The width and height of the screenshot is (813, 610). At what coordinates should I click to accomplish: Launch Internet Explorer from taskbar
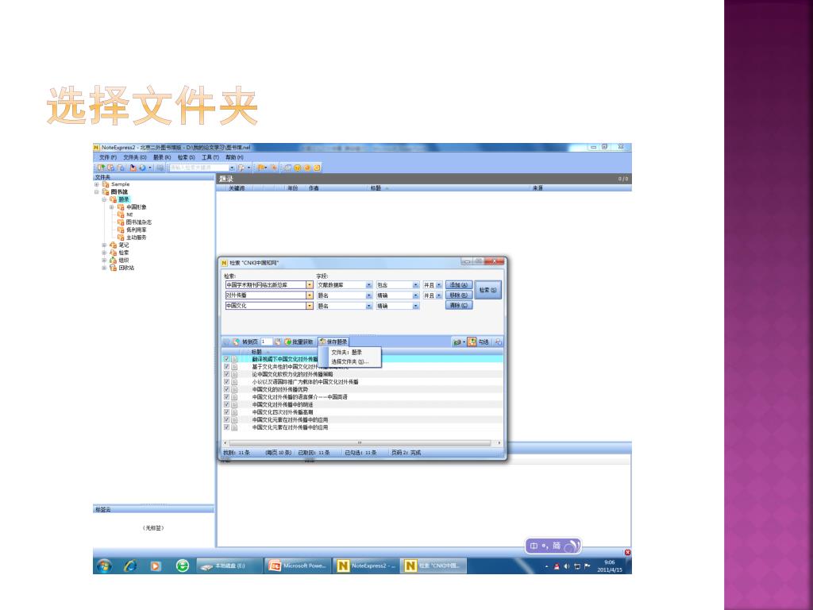pyautogui.click(x=130, y=566)
